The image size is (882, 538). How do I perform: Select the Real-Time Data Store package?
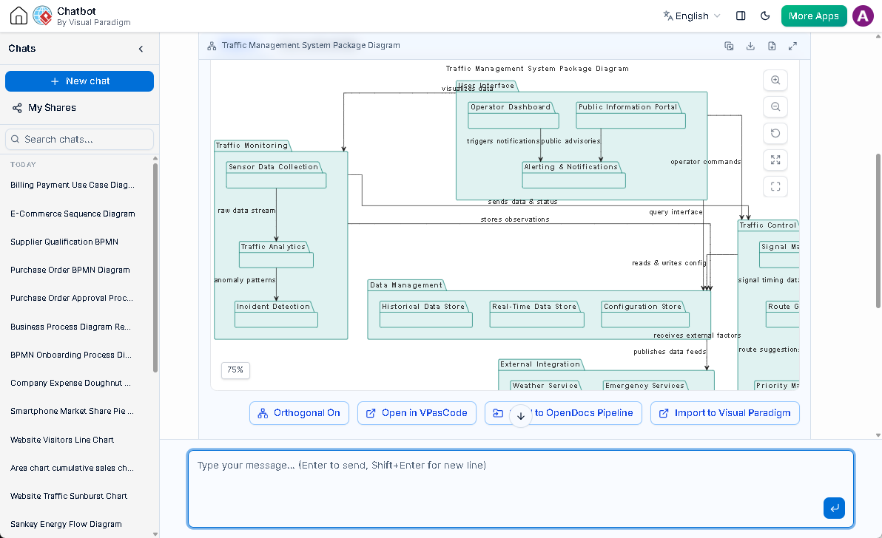(x=536, y=315)
